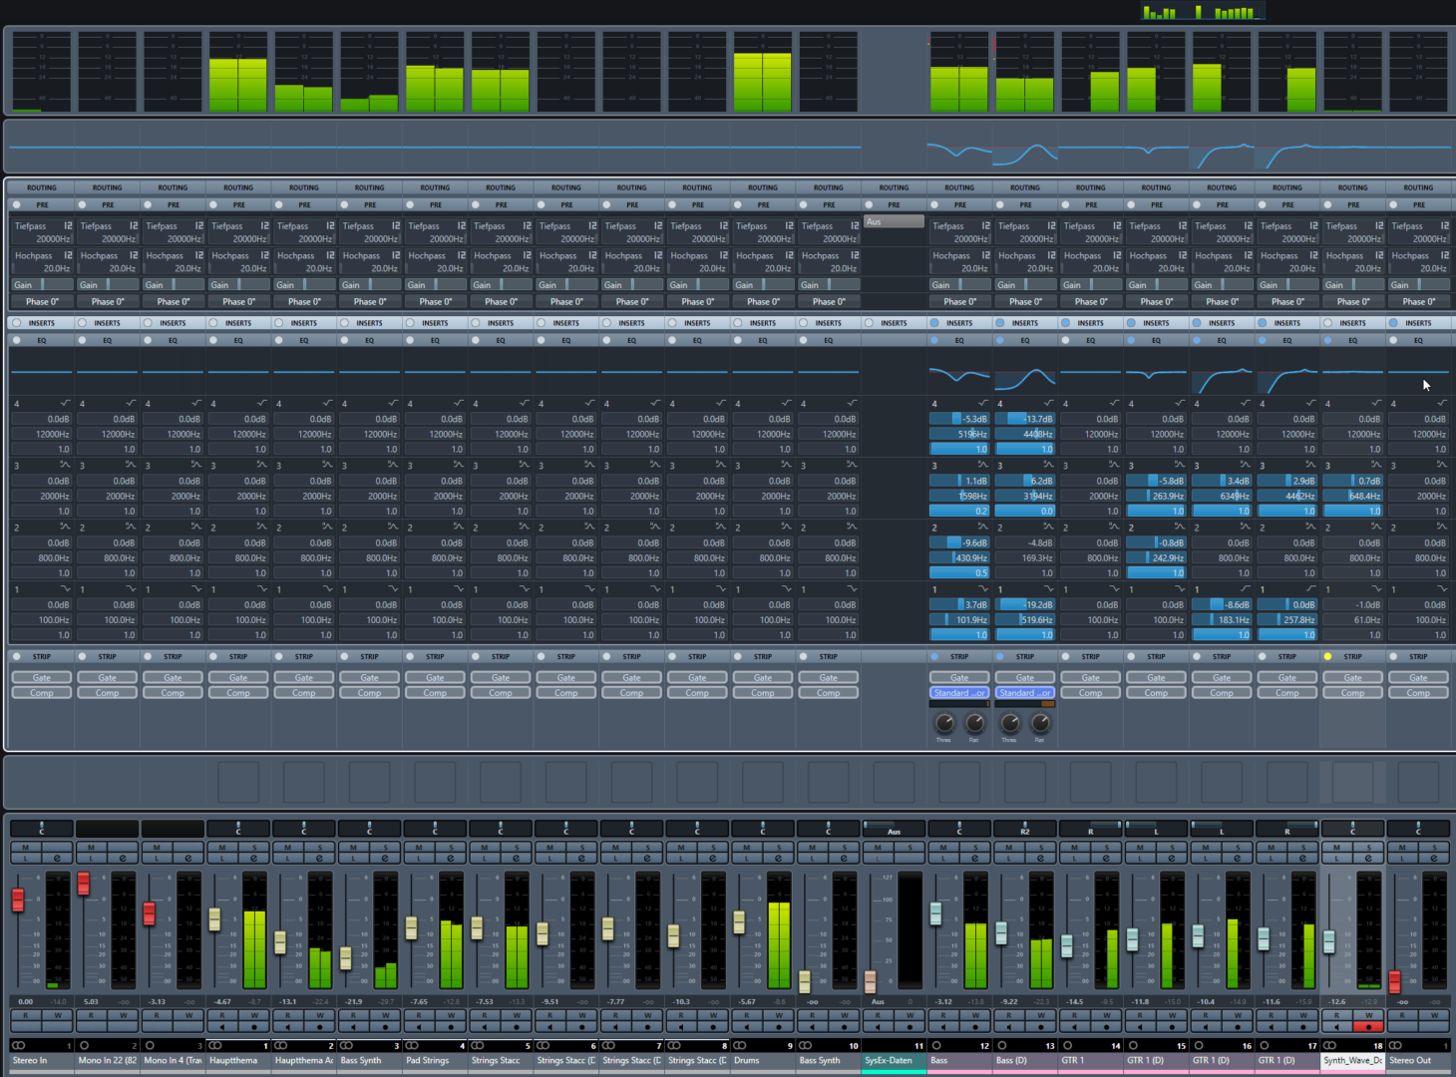Open the Aus routing selector on SysEx-Daten
Viewport: 1456px width, 1077px height.
894,222
